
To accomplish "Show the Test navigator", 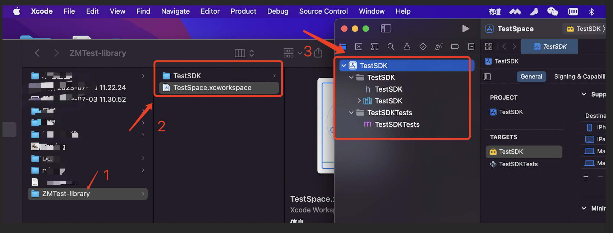I will point(423,47).
